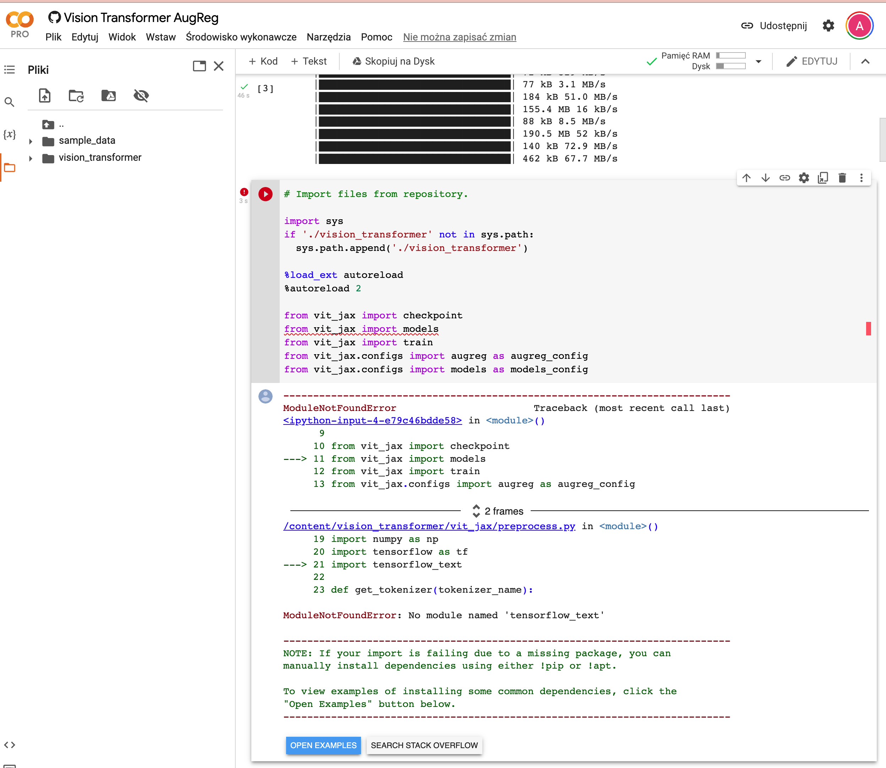The width and height of the screenshot is (886, 768).
Task: Toggle visibility of hidden files
Action: point(141,95)
